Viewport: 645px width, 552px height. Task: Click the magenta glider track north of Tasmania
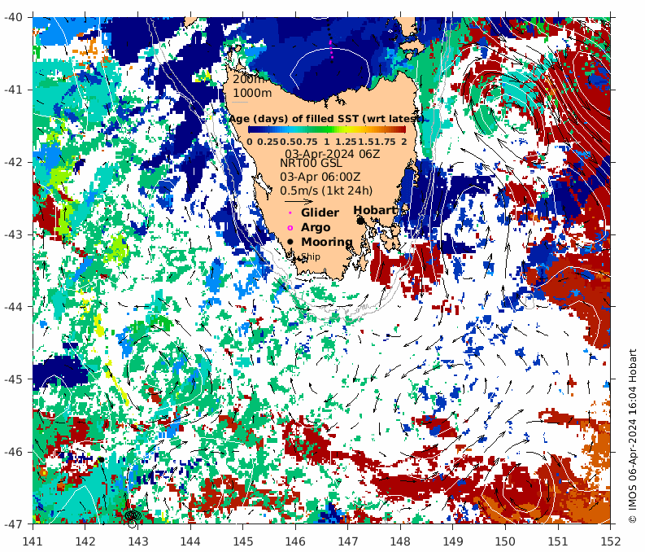(331, 47)
